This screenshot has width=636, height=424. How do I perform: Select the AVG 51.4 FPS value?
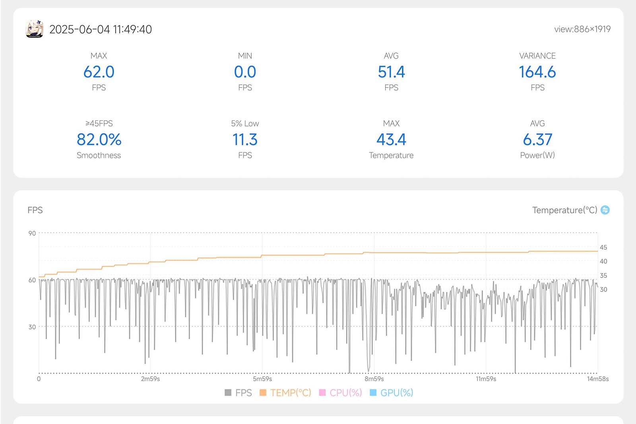point(391,72)
